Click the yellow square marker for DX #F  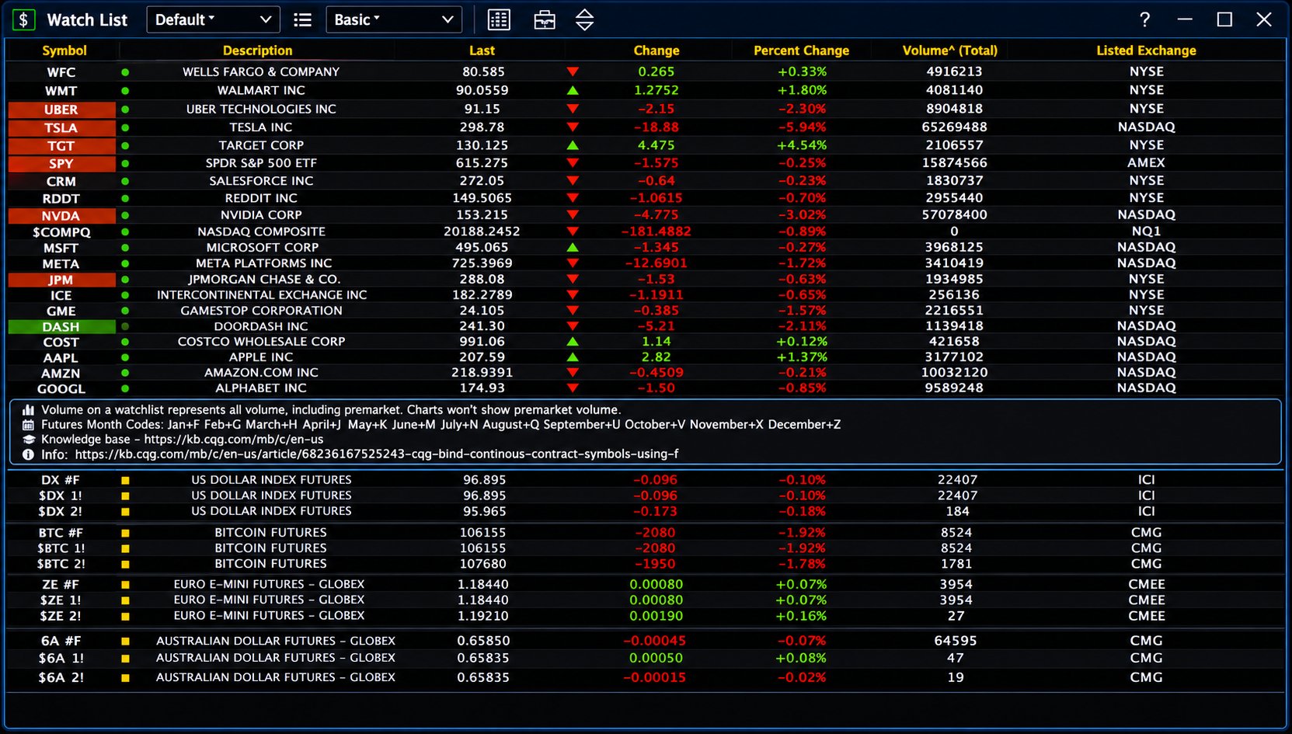pos(125,481)
